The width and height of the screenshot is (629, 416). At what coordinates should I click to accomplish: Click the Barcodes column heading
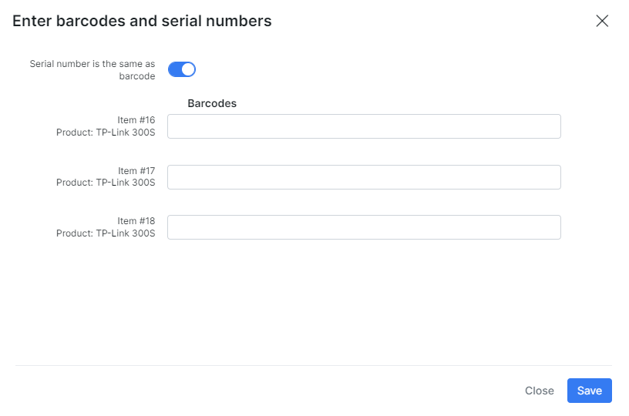(x=212, y=103)
